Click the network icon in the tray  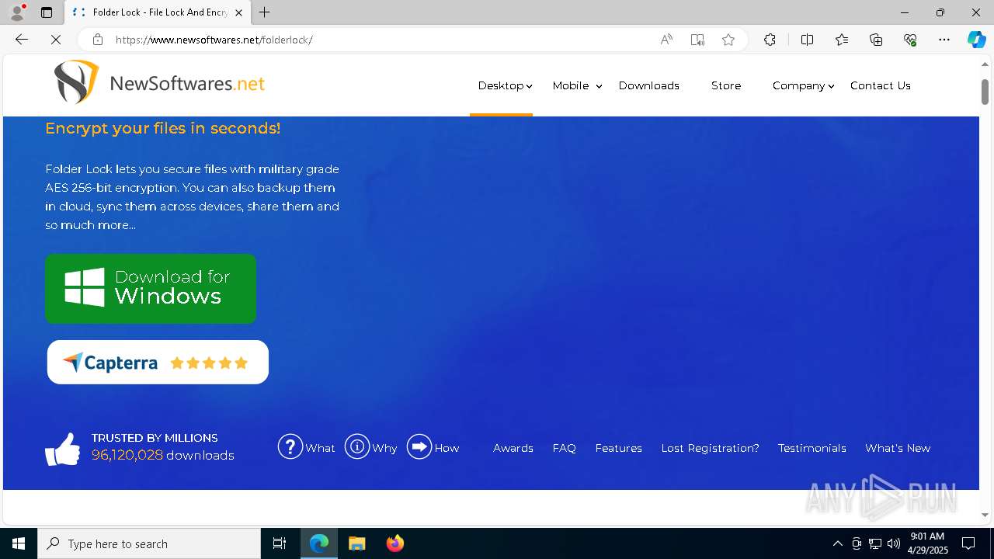pos(875,543)
